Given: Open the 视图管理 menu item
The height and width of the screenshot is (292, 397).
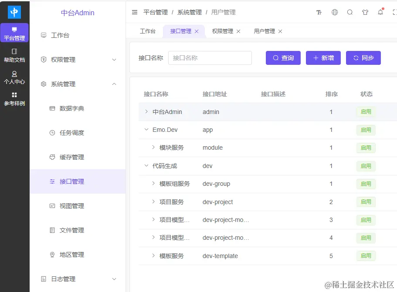Looking at the screenshot, I should coord(78,206).
